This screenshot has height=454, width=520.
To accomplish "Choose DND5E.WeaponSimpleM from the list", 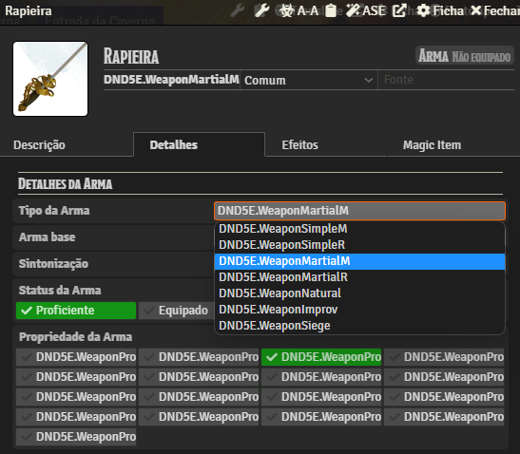I will (360, 229).
